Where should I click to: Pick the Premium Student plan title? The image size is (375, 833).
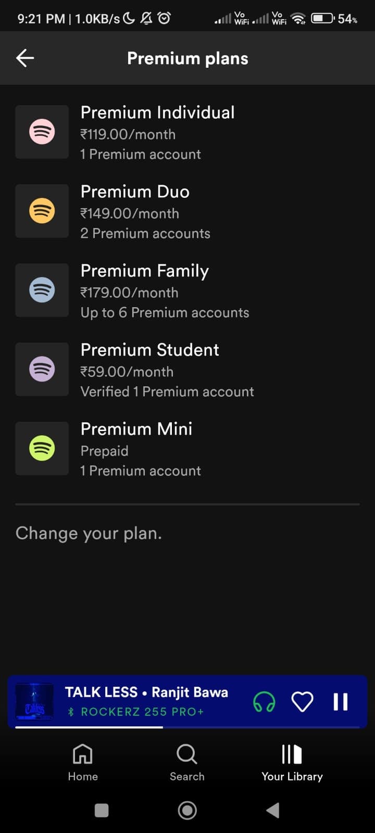(x=150, y=350)
